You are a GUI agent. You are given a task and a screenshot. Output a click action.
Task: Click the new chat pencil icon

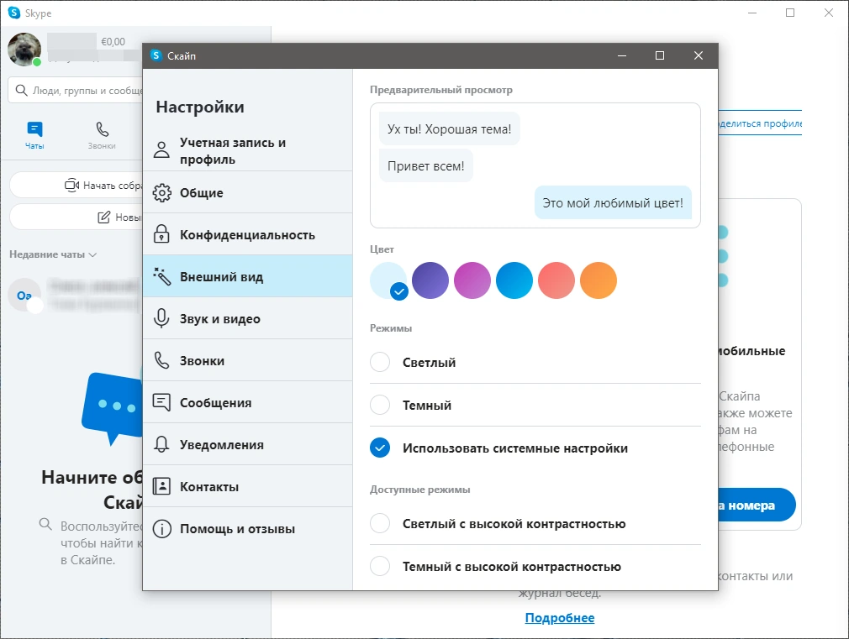click(x=103, y=217)
